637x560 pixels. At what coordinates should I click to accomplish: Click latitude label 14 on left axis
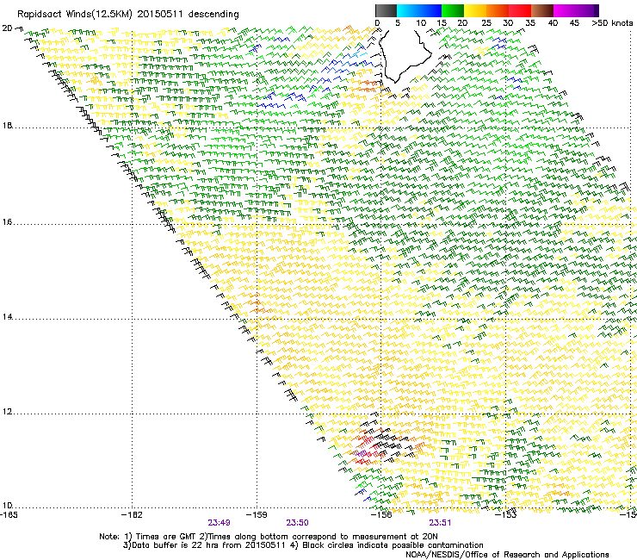[x=7, y=317]
